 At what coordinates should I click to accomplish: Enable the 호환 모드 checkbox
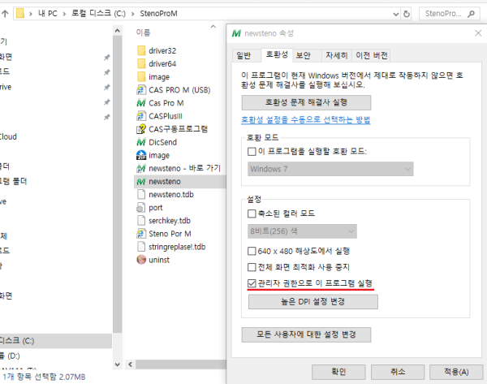click(x=252, y=152)
